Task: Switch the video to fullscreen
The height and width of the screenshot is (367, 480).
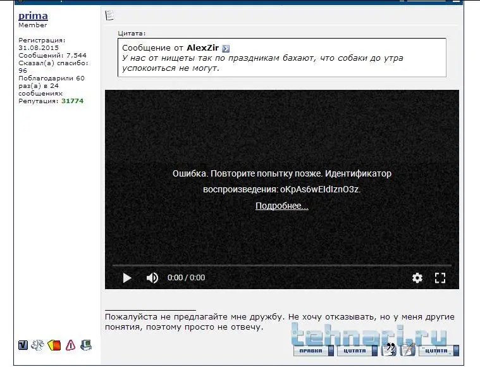Action: (x=440, y=278)
